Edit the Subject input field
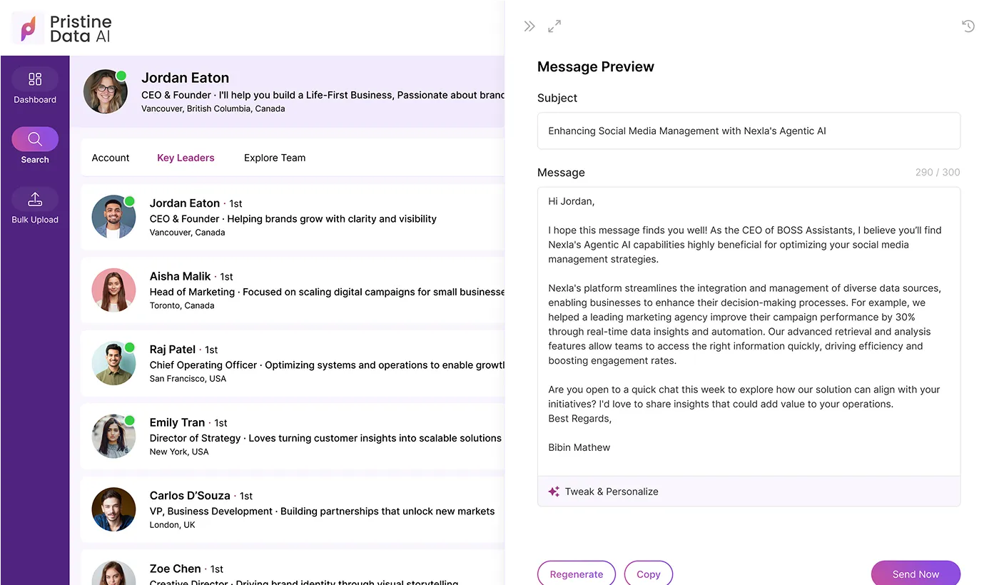Viewport: 994px width, 585px height. [748, 131]
